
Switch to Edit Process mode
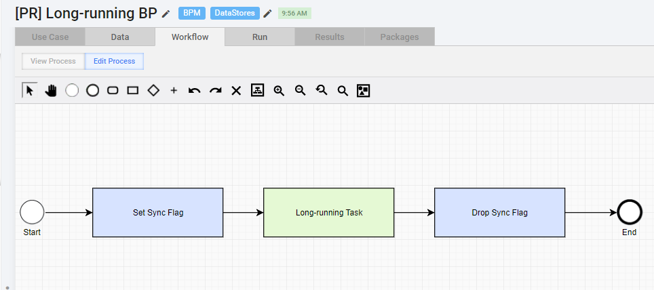114,61
